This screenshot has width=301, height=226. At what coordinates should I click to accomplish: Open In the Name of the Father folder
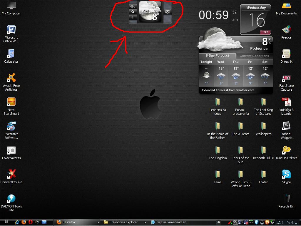pyautogui.click(x=218, y=130)
